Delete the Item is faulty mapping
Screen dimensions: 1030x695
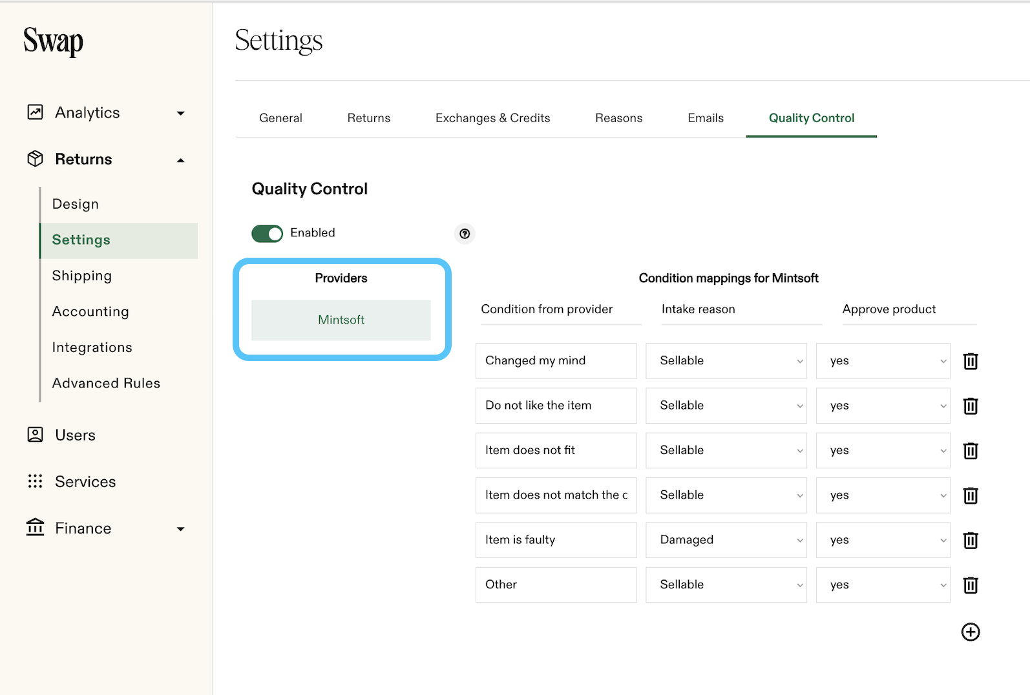click(x=971, y=540)
